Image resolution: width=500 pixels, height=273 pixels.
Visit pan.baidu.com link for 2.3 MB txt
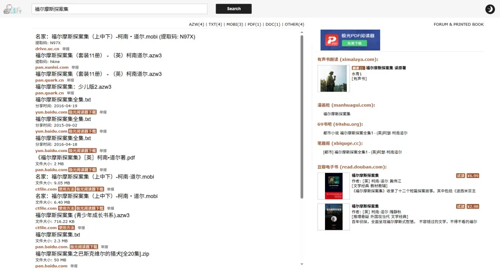[x=52, y=247]
